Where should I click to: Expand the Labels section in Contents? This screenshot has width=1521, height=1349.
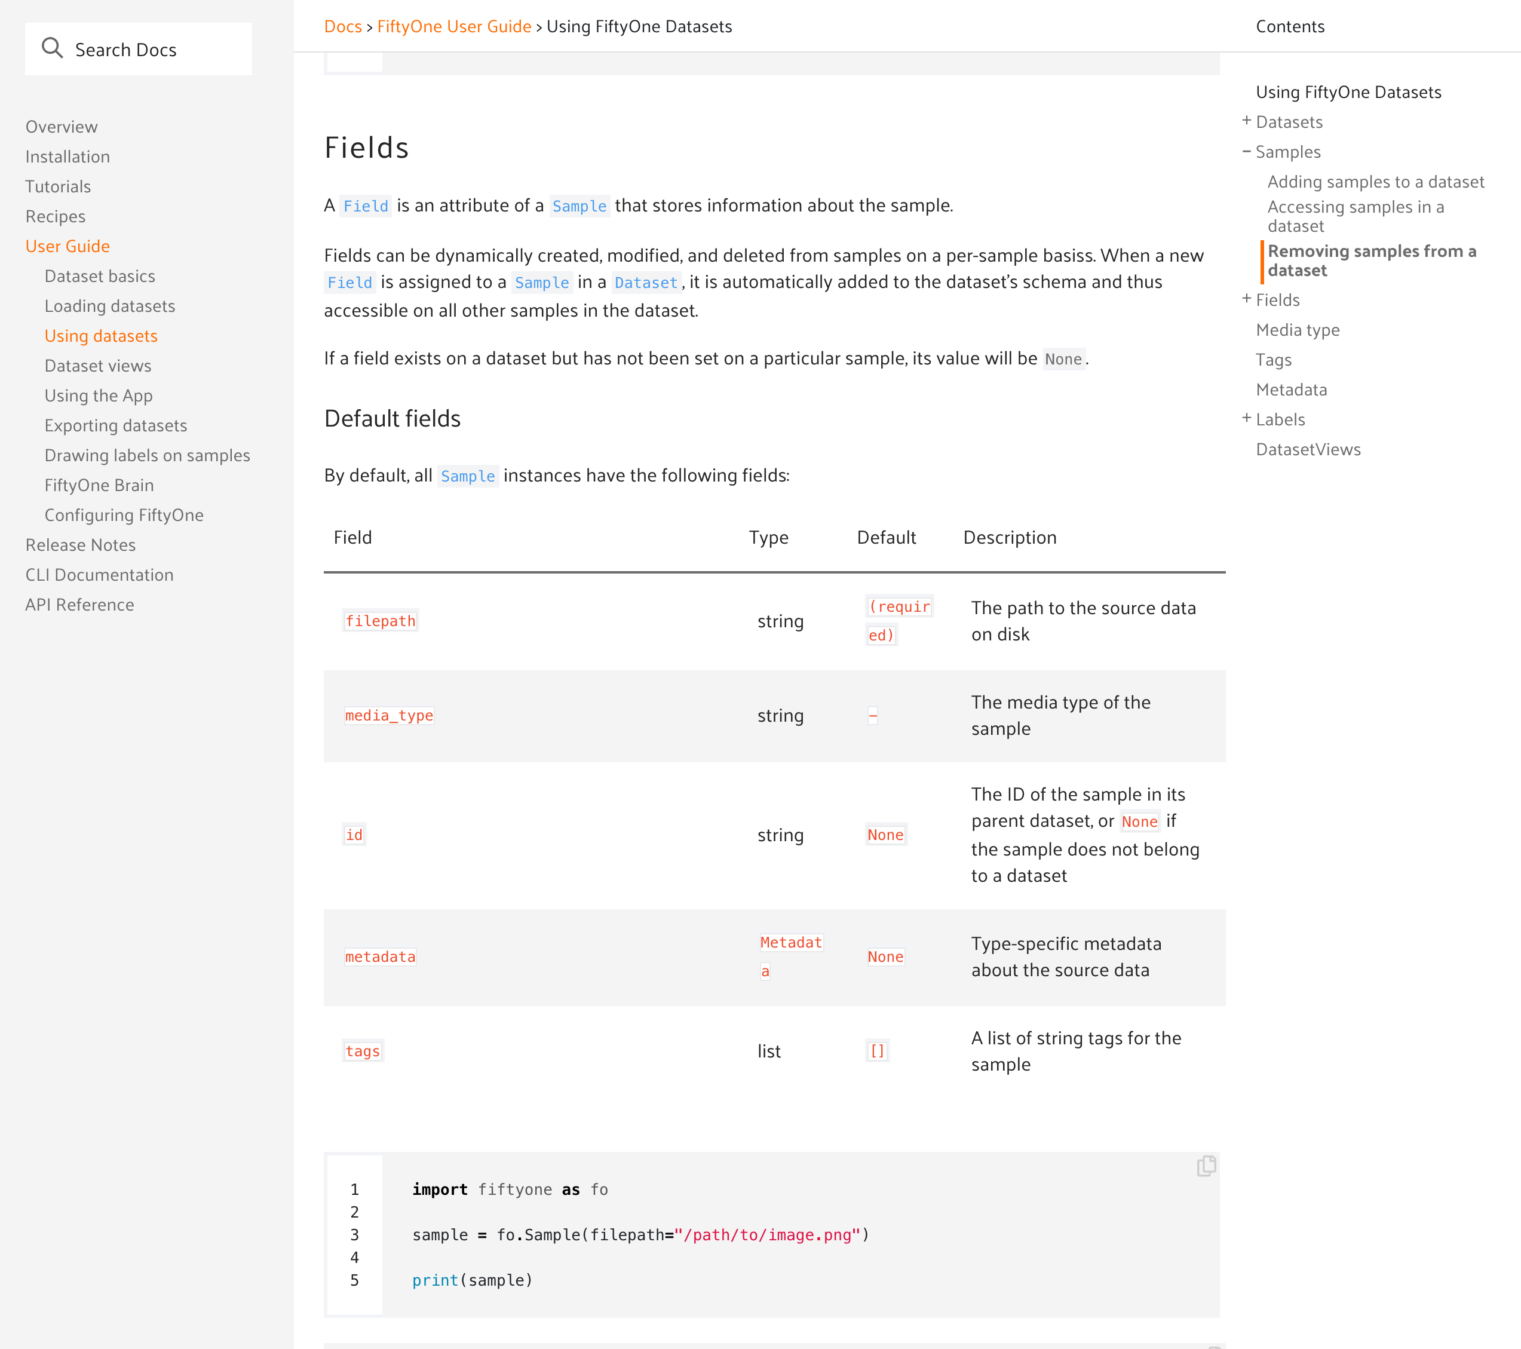(1247, 418)
